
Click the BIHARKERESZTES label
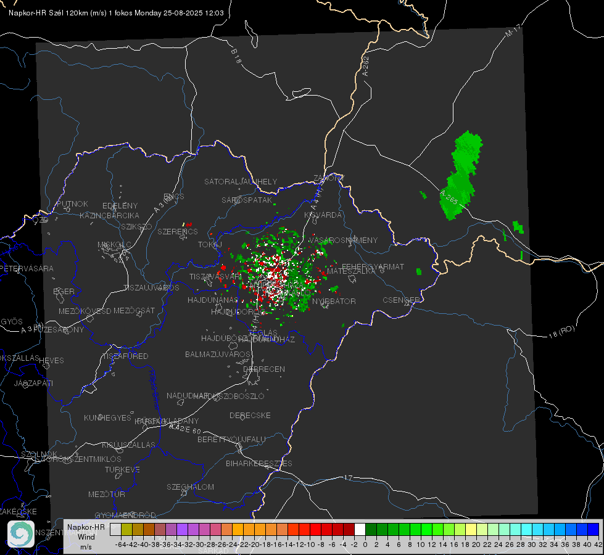259,463
